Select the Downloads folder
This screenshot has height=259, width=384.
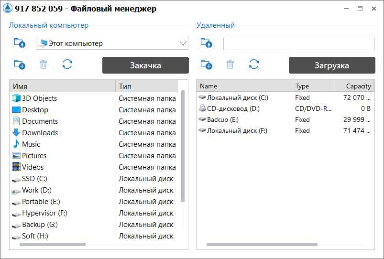40,133
